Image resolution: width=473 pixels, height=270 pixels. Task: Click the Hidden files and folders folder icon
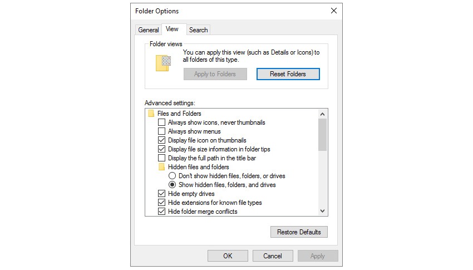[162, 167]
